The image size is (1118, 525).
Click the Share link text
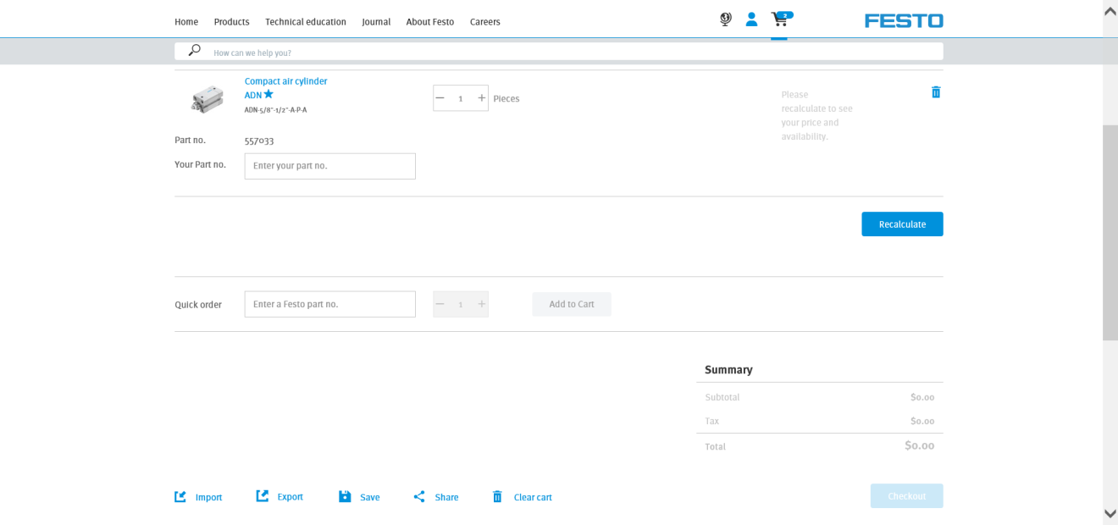(x=446, y=497)
